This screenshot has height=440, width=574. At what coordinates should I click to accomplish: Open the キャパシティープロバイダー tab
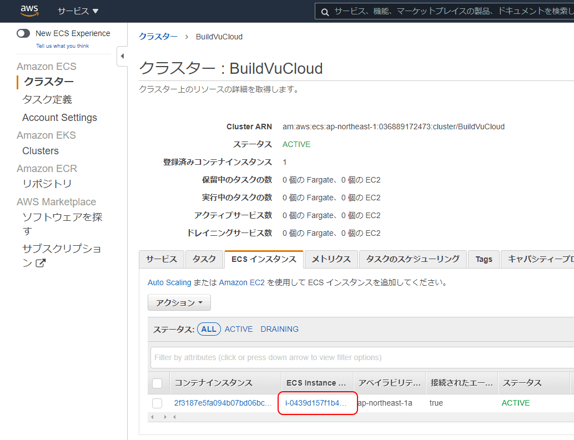(537, 259)
